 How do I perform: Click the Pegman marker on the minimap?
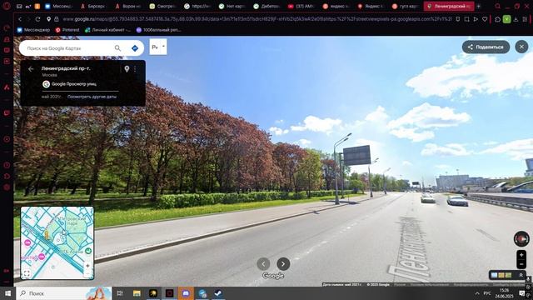47,235
